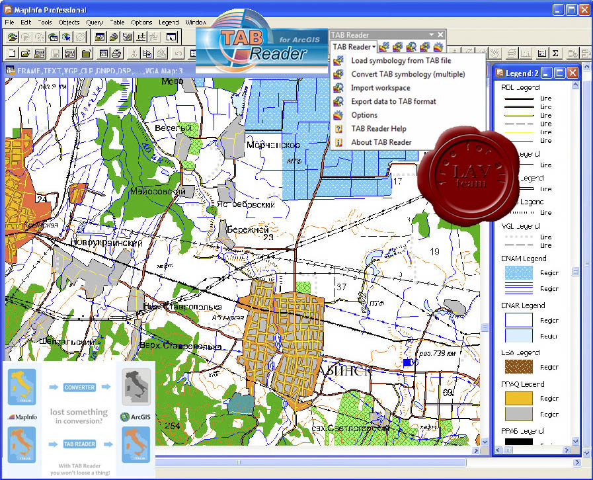Open the Query menu

point(95,22)
